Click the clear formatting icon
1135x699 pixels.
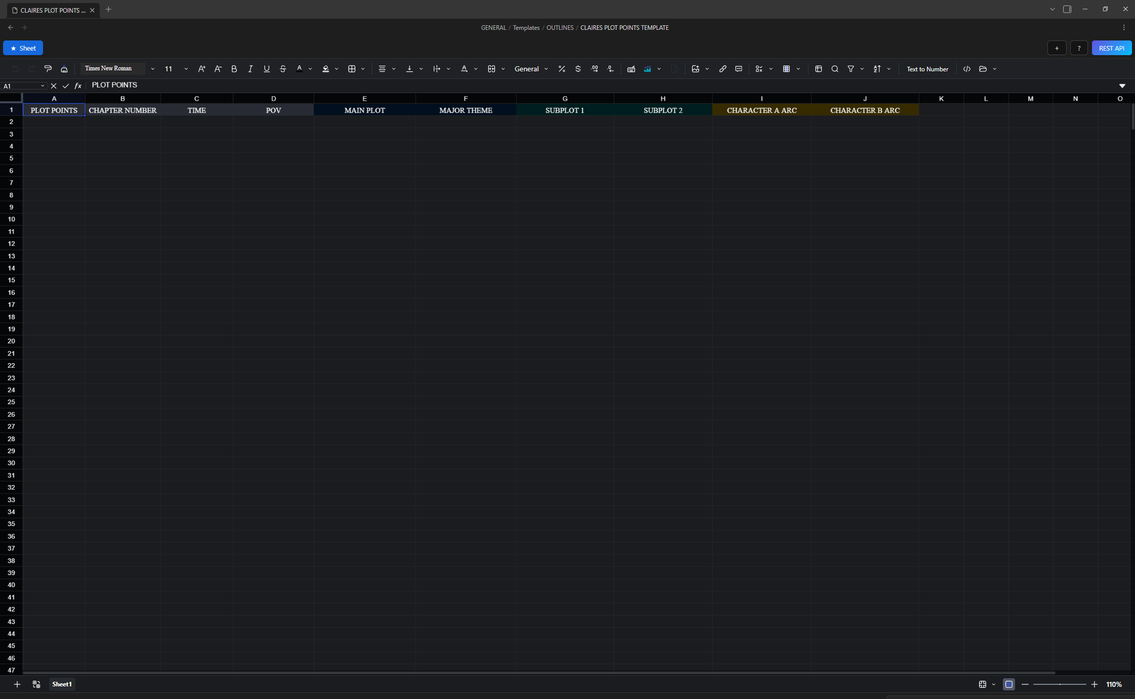pyautogui.click(x=64, y=69)
